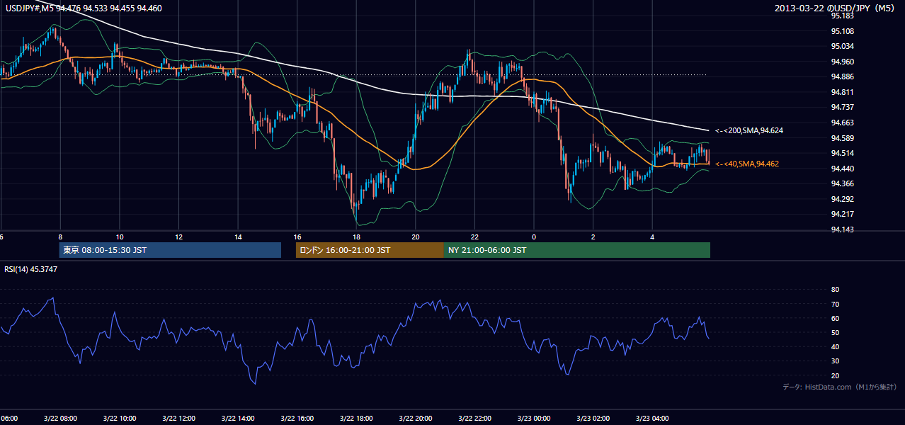This screenshot has width=905, height=425.
Task: Click price axis label 94.292
Action: [843, 199]
